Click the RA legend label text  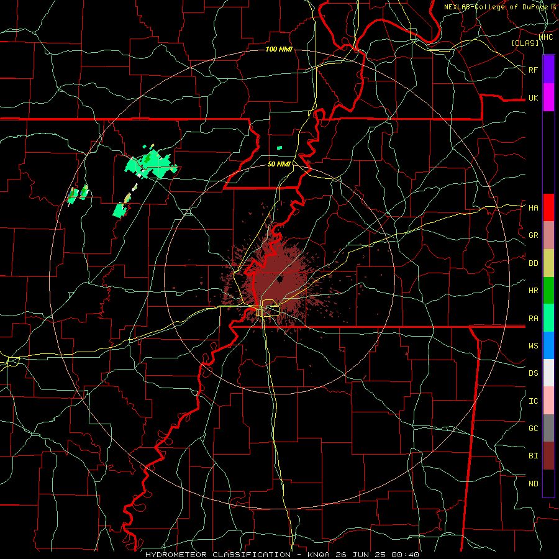(x=534, y=318)
